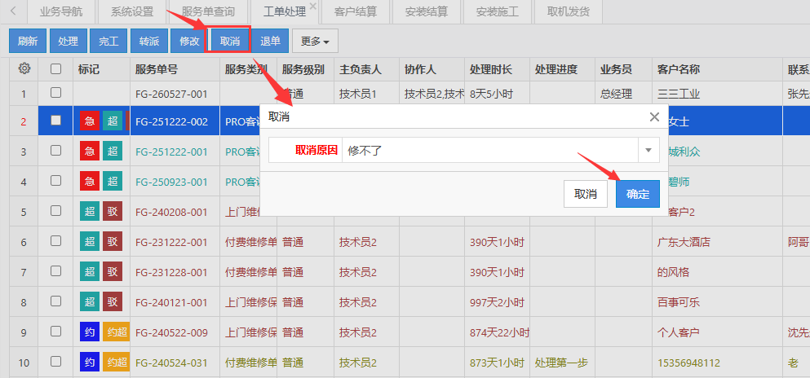810x378 pixels.
Task: Click the 处理第一步 progress cell
Action: [562, 363]
